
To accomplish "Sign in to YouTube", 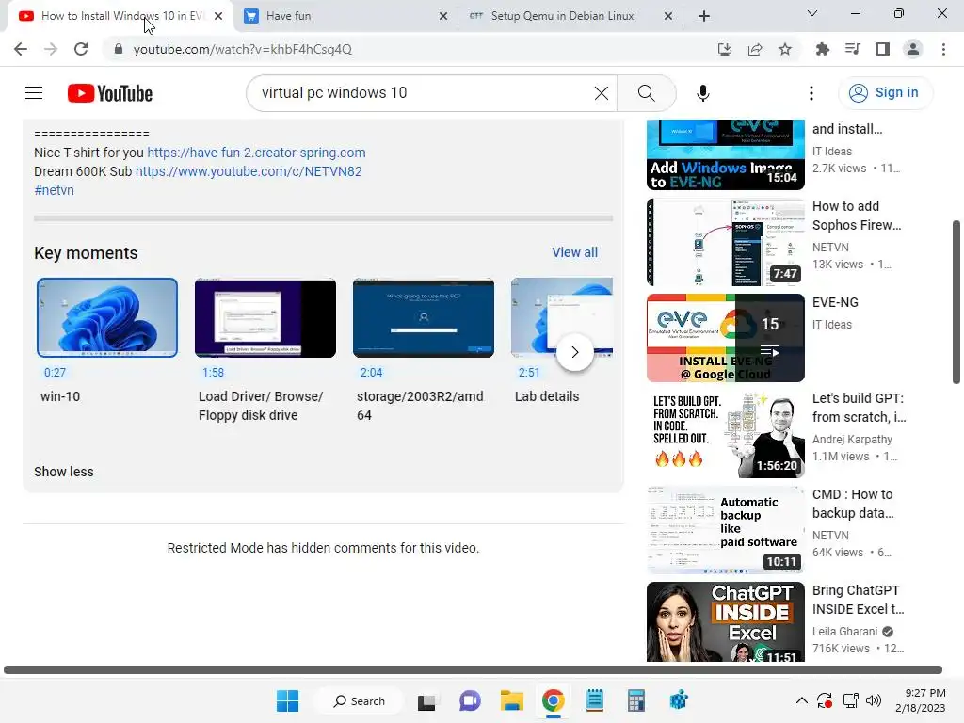I will [884, 93].
